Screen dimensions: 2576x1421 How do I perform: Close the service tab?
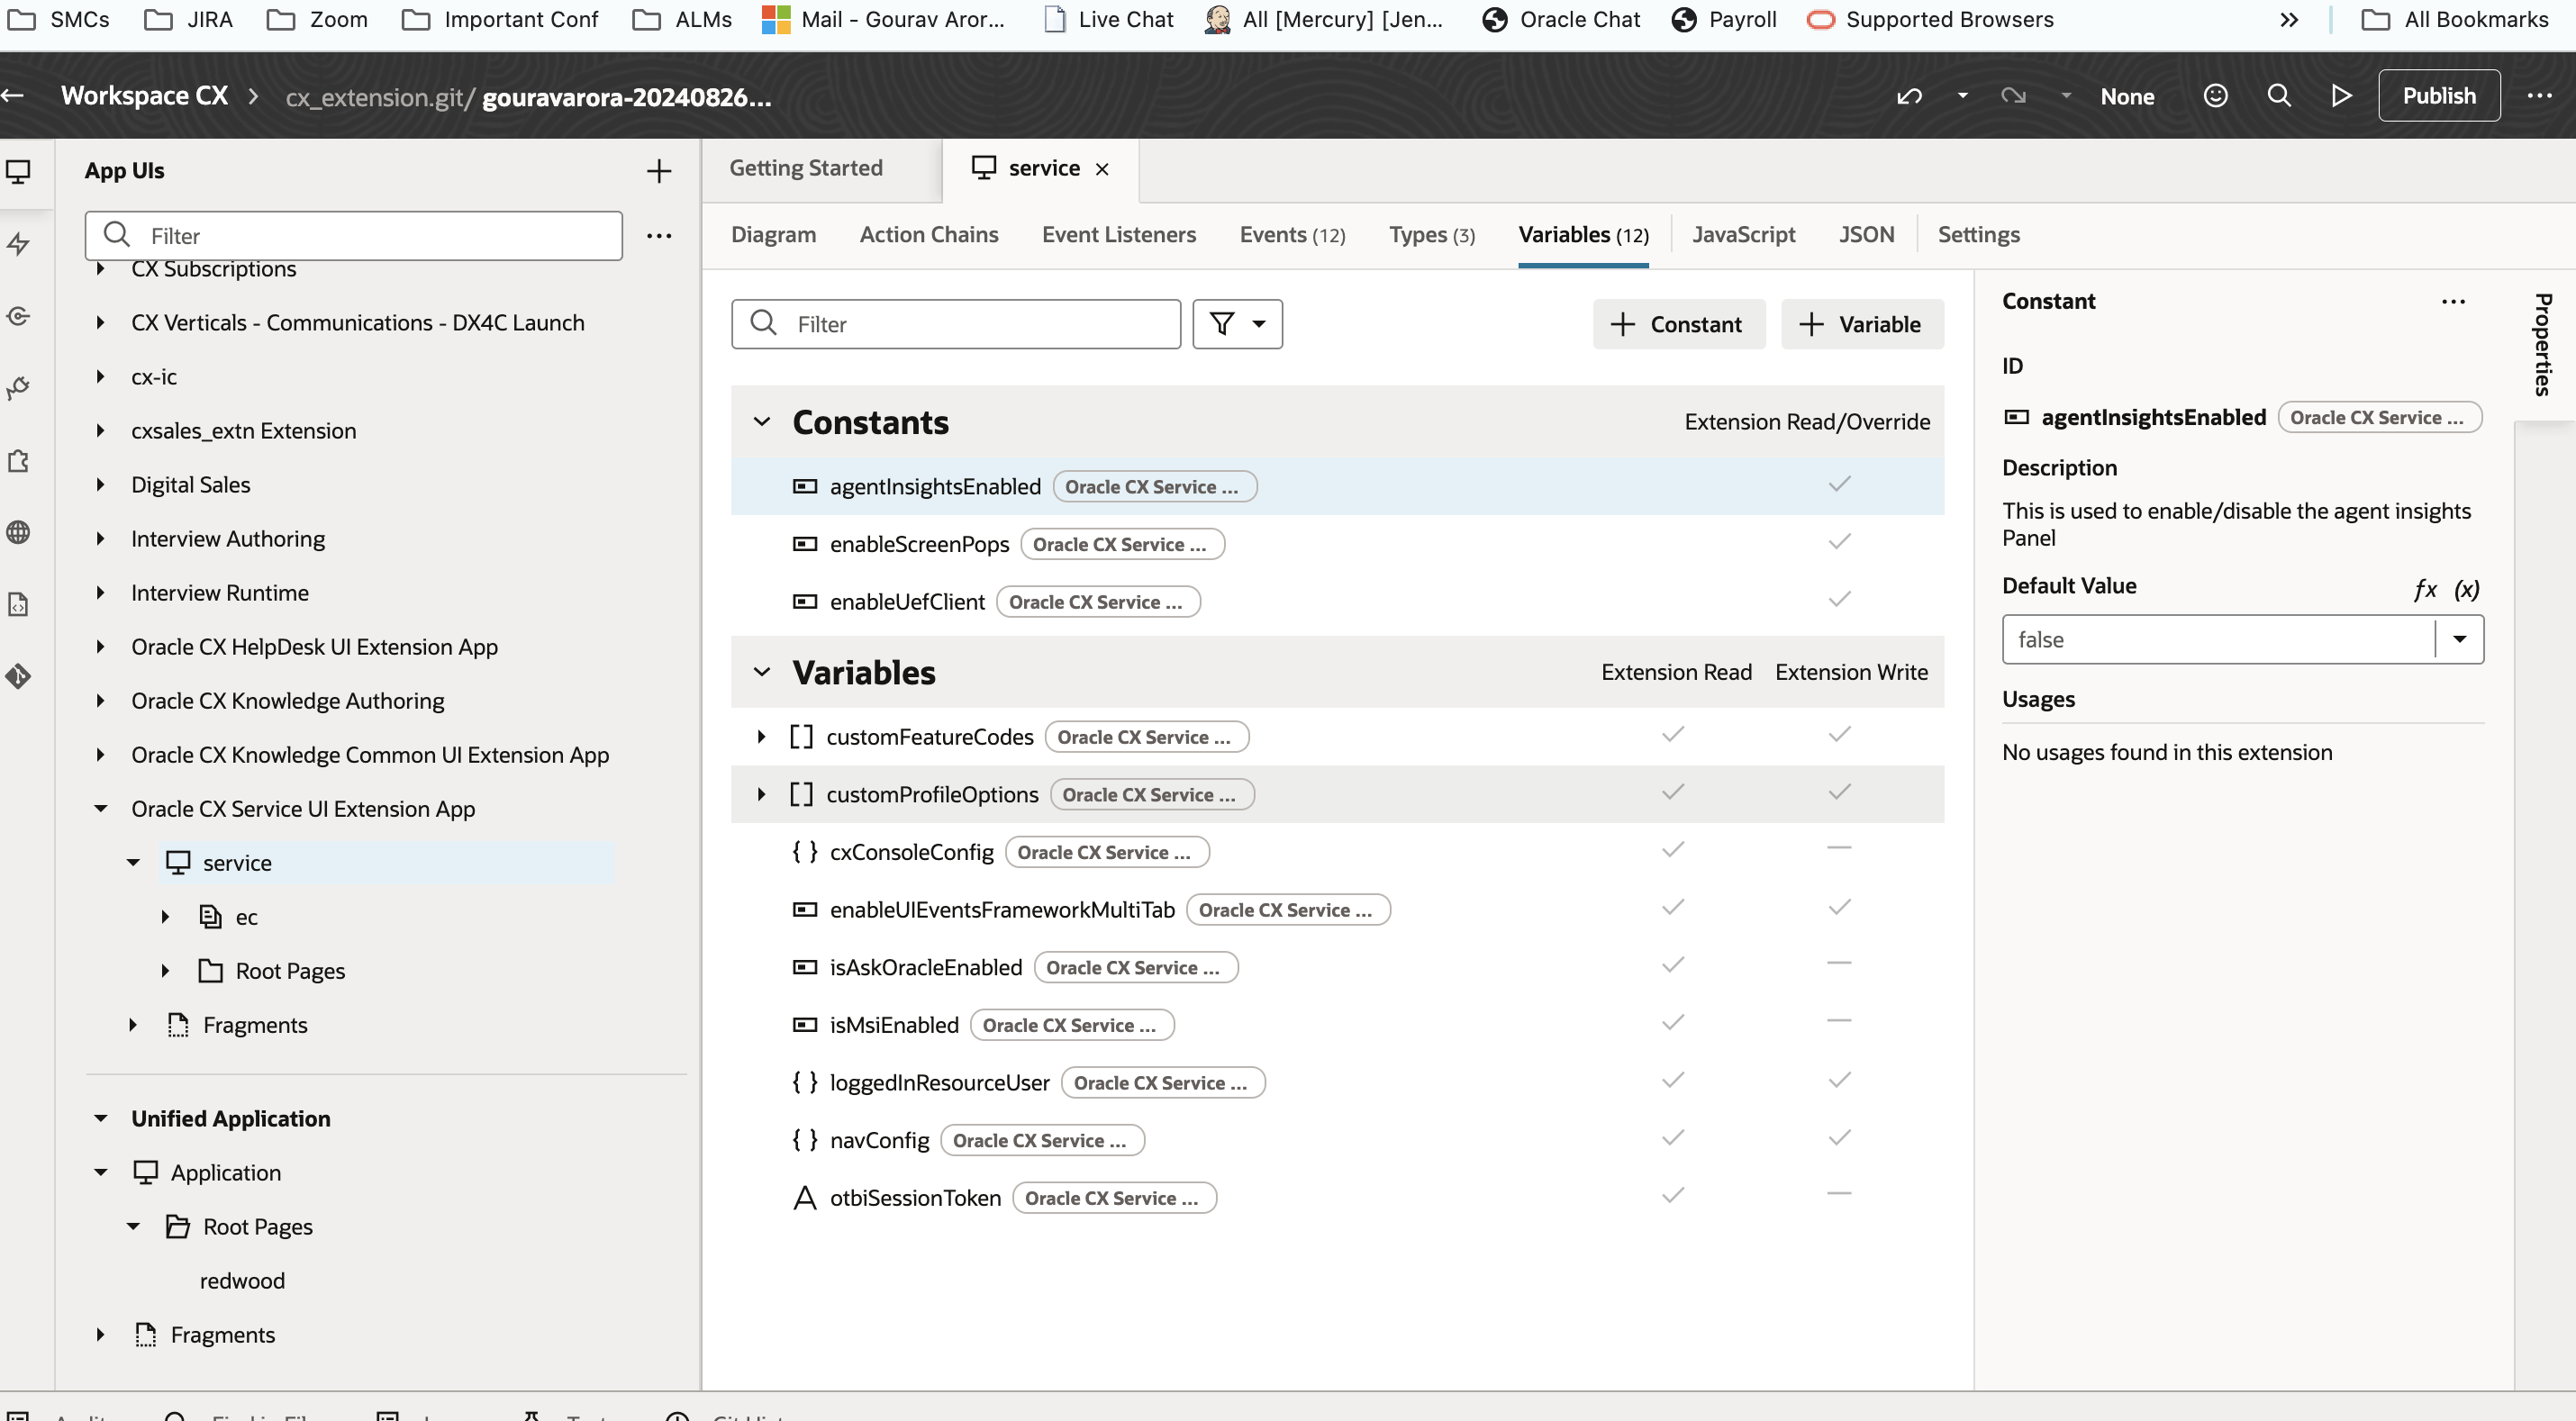[1102, 169]
